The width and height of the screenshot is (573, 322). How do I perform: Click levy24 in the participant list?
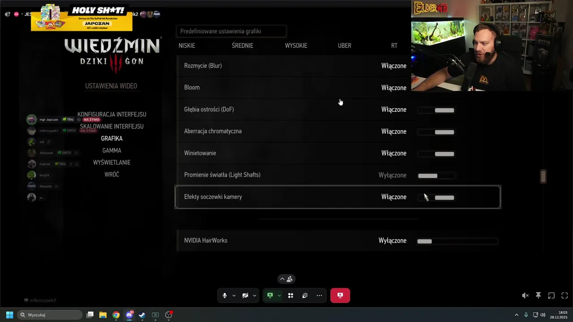click(x=44, y=175)
